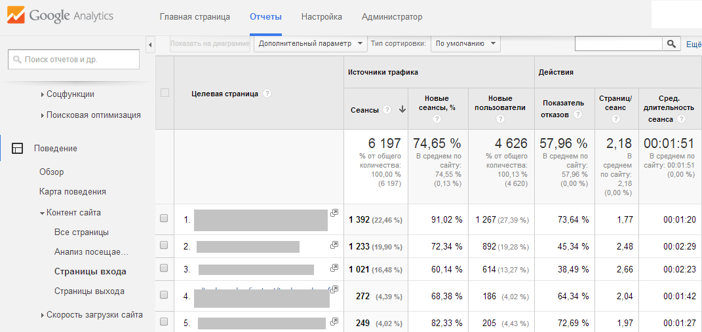Open Анализ посещае… report
This screenshot has height=332, width=702.
click(x=91, y=252)
